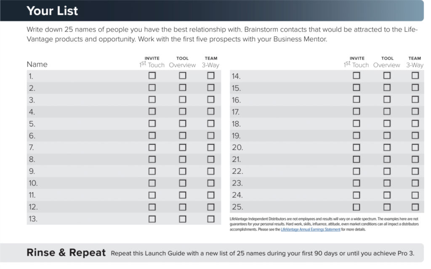
Task: Tick the Overview box for row 20
Action: 387,147
